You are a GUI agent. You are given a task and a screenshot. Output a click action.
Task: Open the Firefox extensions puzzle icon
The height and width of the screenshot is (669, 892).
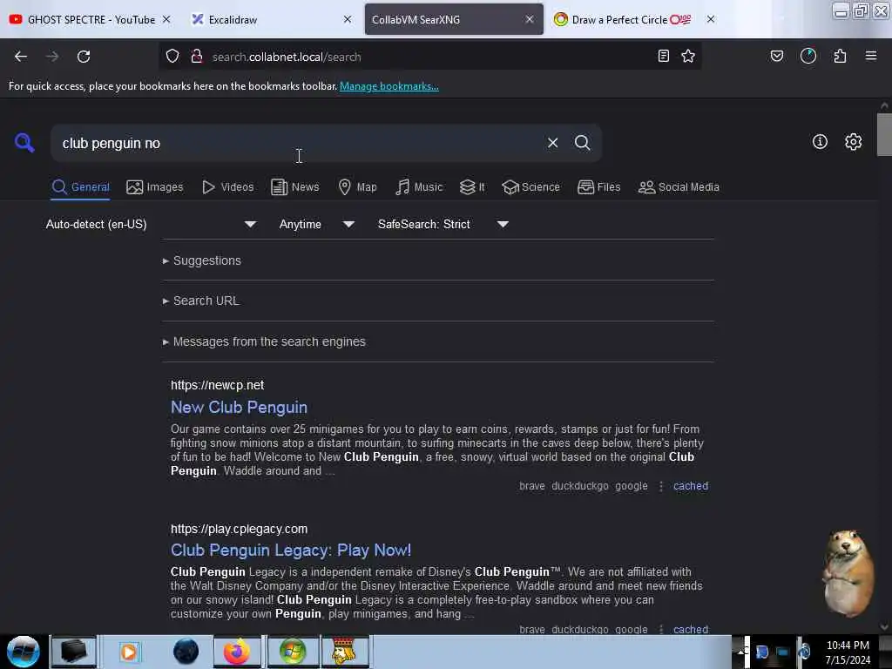coord(840,56)
